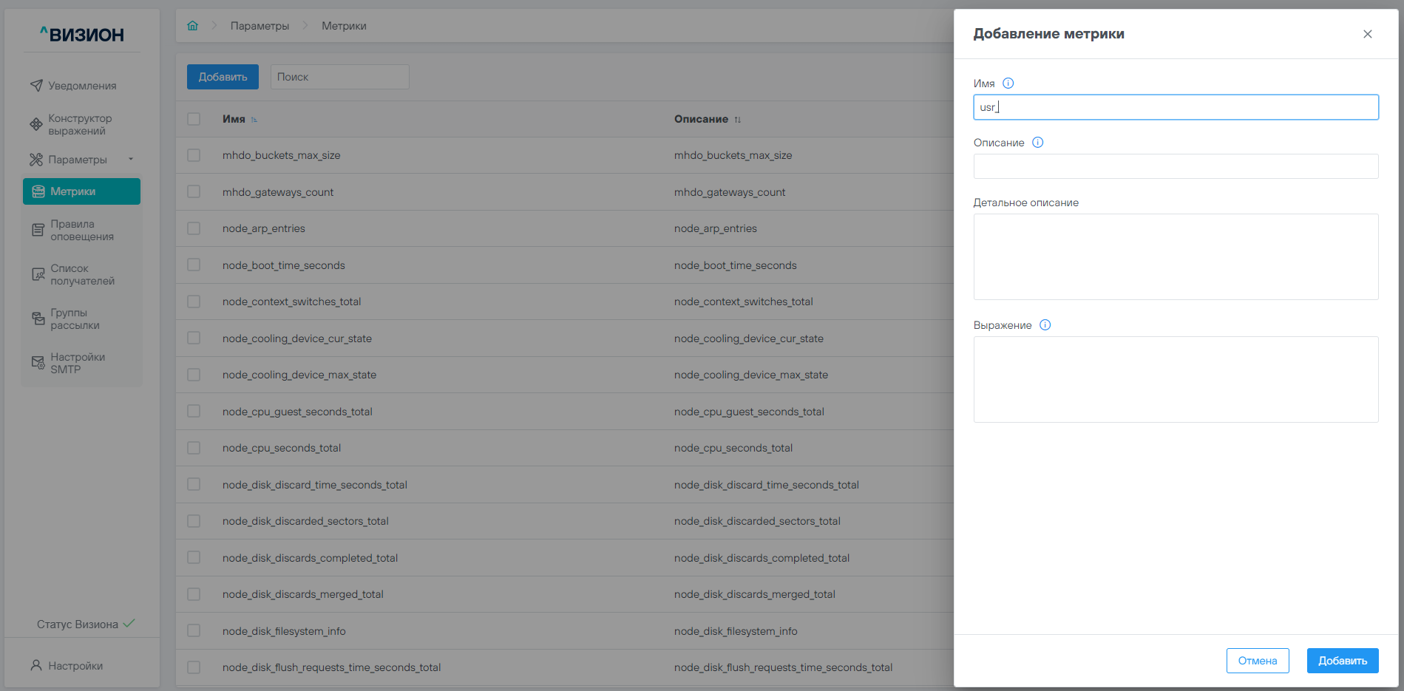
Task: Focus the Выражение text area
Action: (x=1176, y=379)
